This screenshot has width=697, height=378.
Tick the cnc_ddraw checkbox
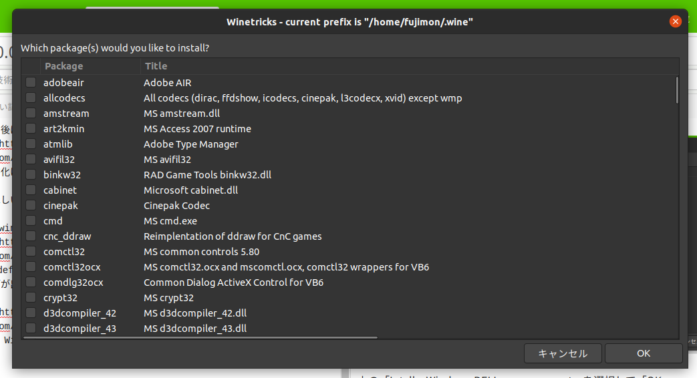pyautogui.click(x=31, y=236)
